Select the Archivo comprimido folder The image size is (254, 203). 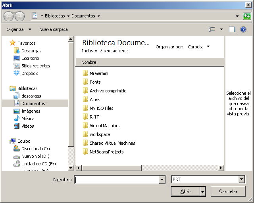pos(104,91)
